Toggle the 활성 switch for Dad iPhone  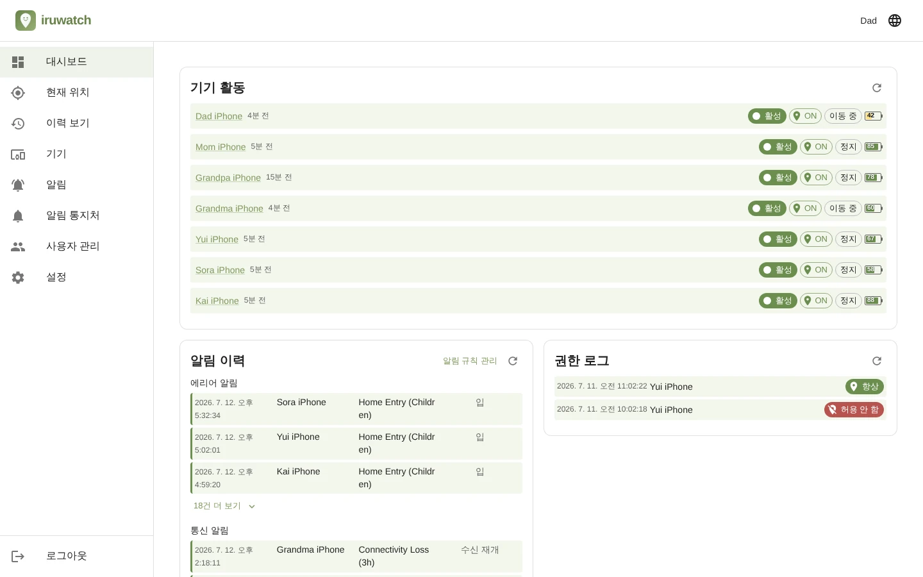pos(767,116)
